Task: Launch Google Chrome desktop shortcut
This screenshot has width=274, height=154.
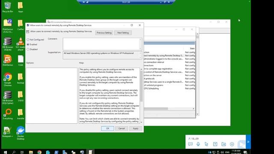Action: (x=8, y=80)
